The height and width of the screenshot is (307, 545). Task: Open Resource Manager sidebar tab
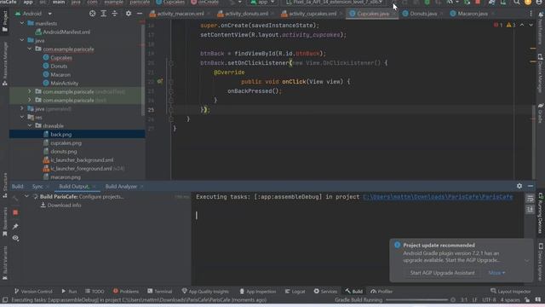pos(5,64)
